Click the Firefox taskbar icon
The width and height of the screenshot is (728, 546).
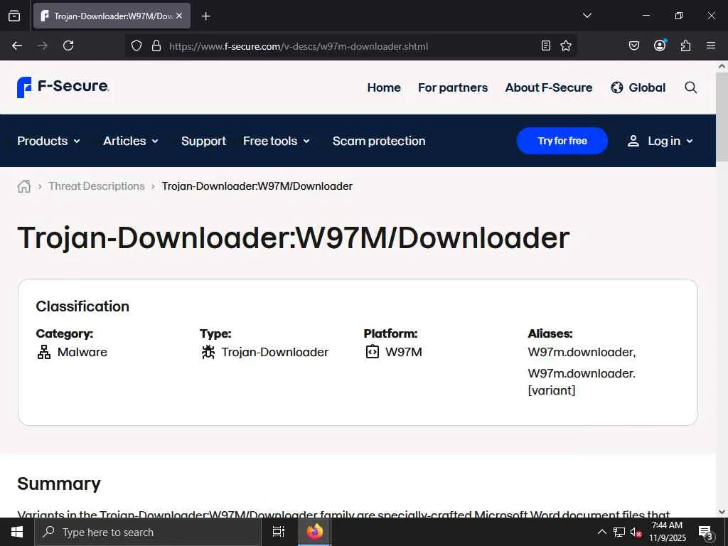314,532
